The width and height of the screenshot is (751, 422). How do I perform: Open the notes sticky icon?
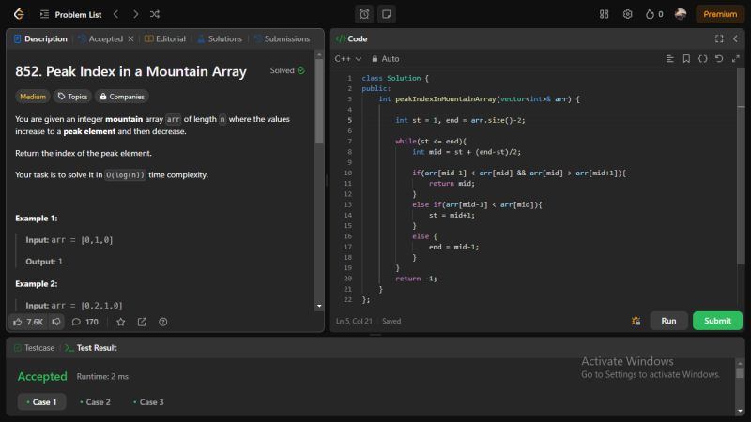pyautogui.click(x=386, y=14)
